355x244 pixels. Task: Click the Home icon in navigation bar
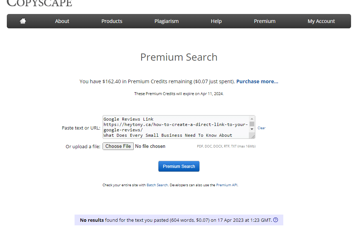23,21
